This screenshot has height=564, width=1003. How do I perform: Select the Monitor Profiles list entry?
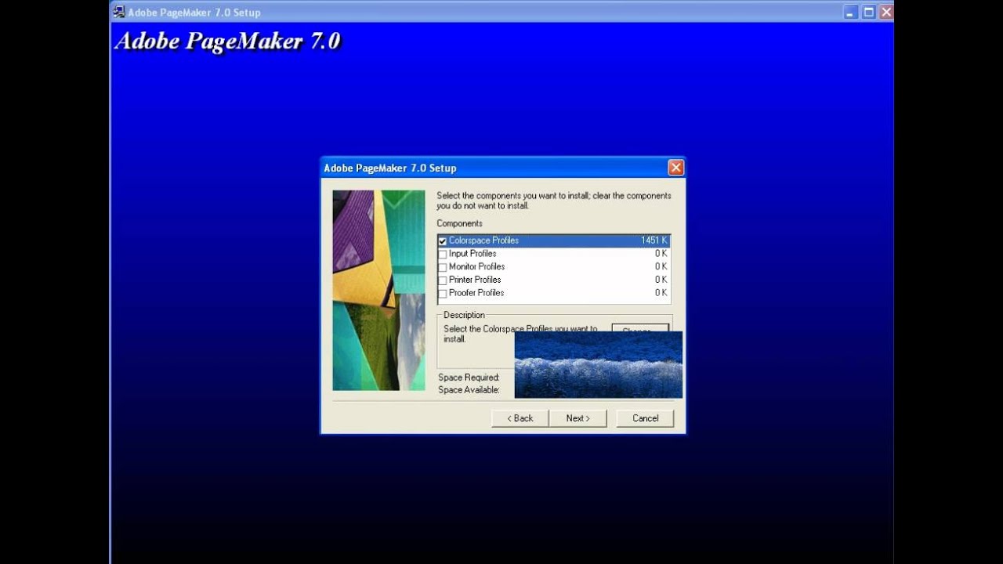click(476, 267)
